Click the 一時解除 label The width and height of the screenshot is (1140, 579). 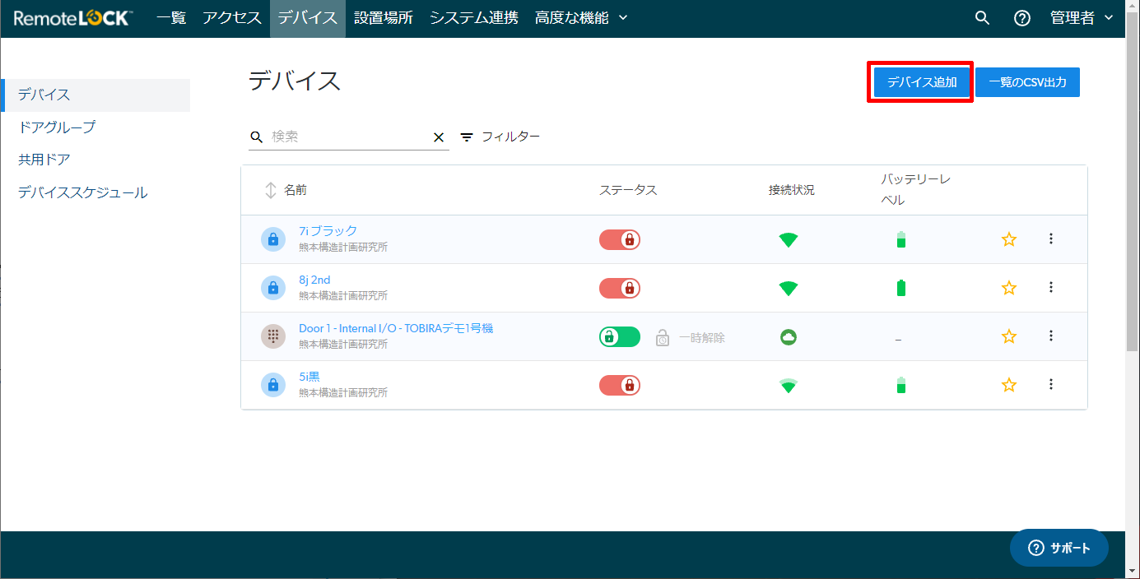[x=702, y=337]
